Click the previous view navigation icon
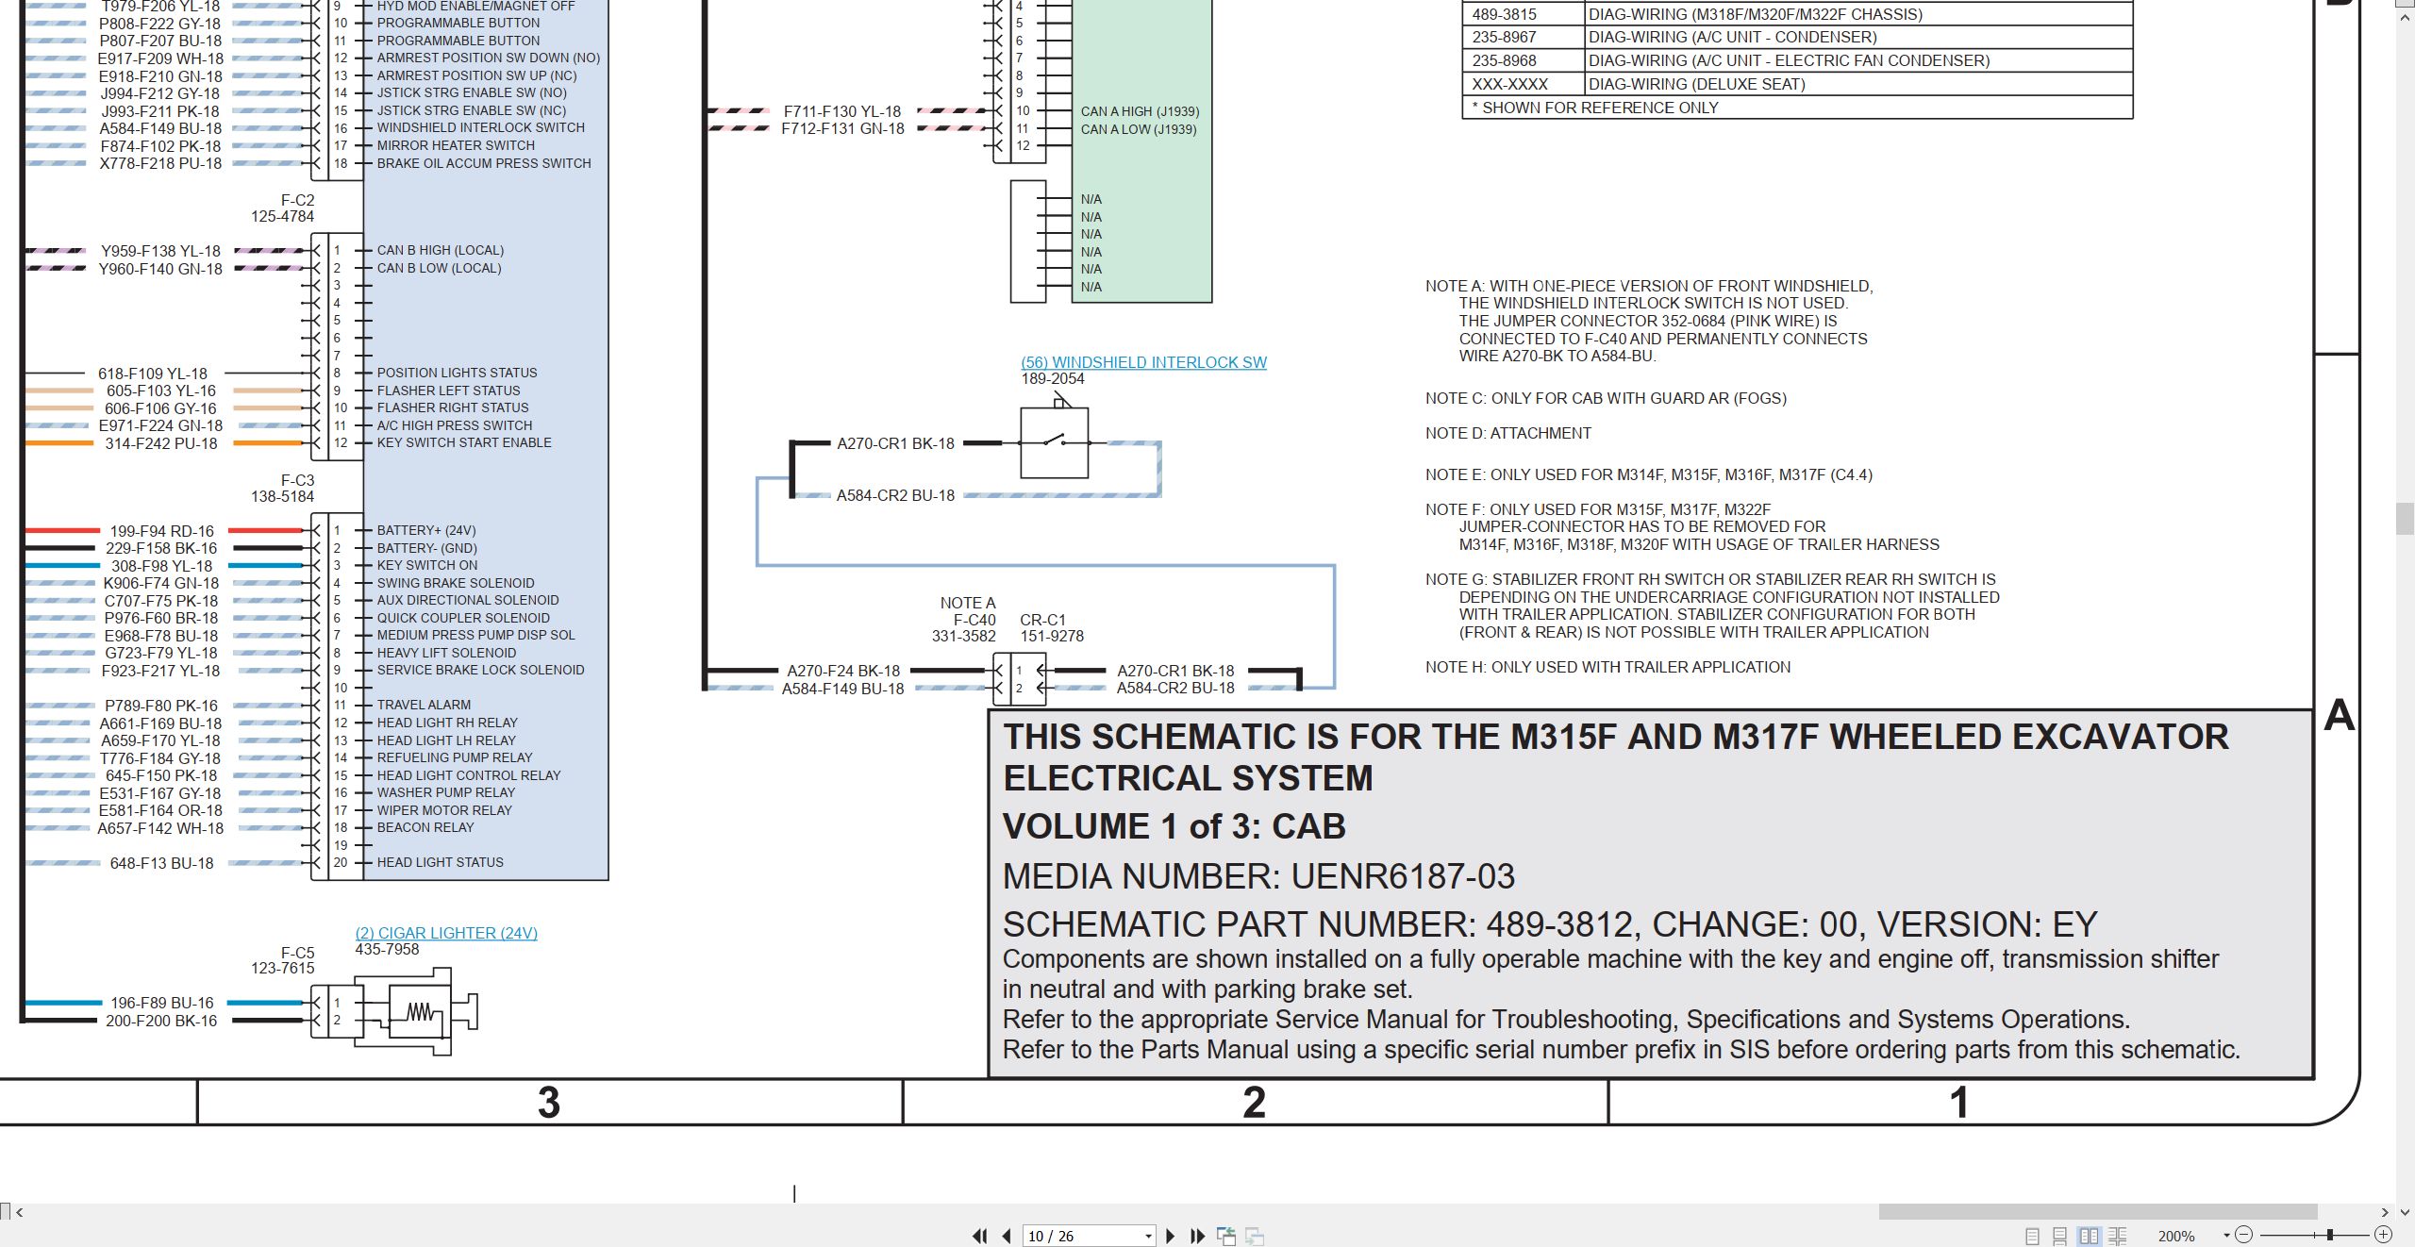This screenshot has height=1247, width=2415. tap(1226, 1236)
